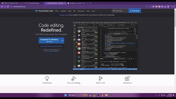This screenshot has width=176, height=99.
Task: Open the license and privacy statement link
Action: [x=51, y=51]
